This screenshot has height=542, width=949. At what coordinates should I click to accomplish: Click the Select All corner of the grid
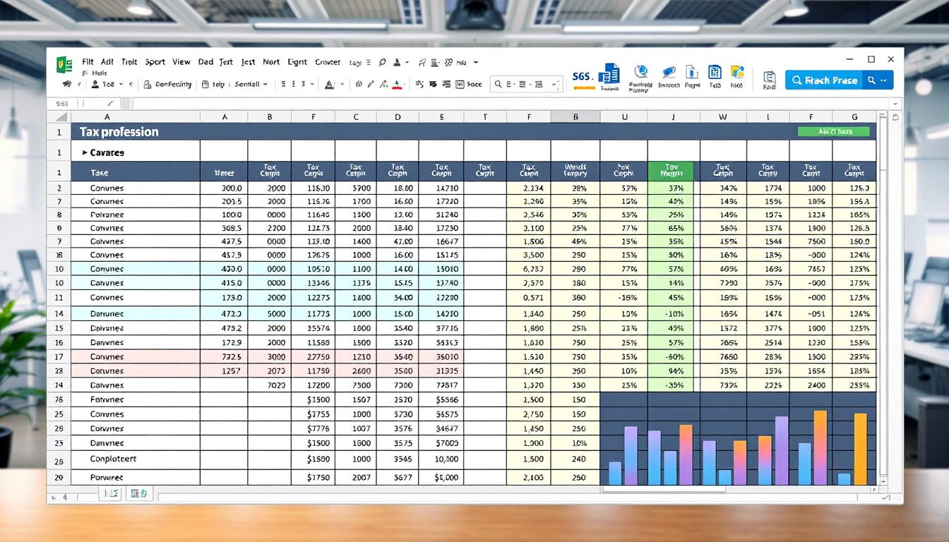(59, 117)
